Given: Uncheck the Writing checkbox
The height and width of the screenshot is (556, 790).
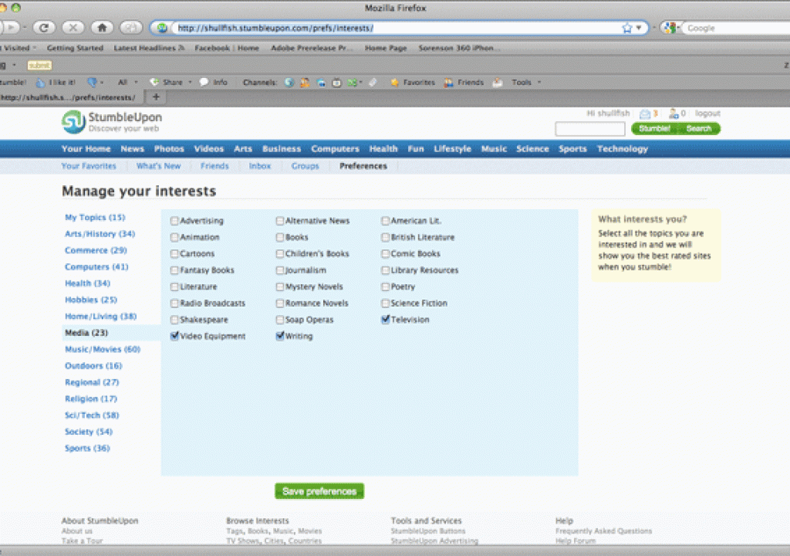Looking at the screenshot, I should pos(280,336).
